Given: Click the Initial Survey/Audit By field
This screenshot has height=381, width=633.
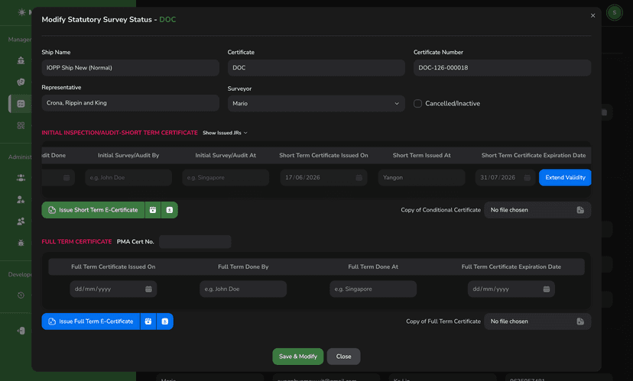Looking at the screenshot, I should point(128,177).
